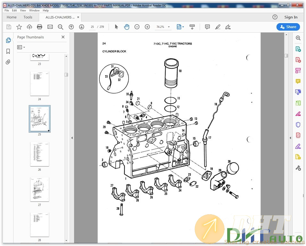Open the Export PDF tool

coord(298,49)
